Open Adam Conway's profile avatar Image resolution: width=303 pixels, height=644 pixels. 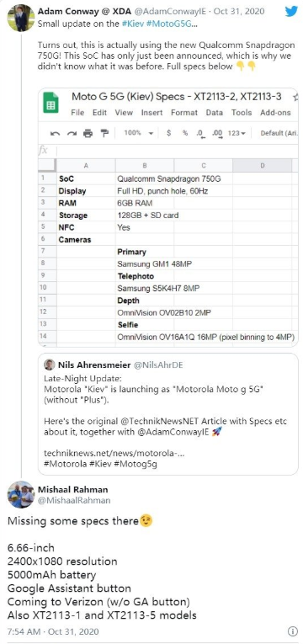tap(20, 18)
